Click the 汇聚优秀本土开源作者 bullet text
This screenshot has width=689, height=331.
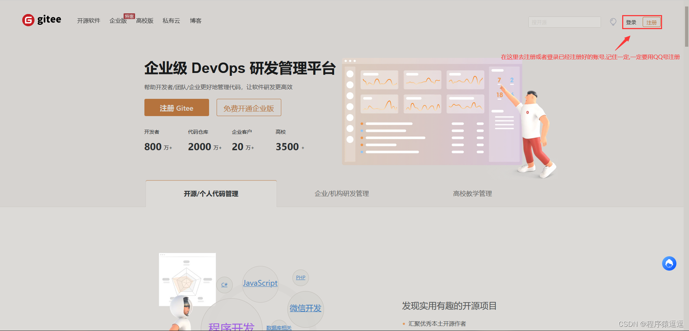tap(437, 324)
